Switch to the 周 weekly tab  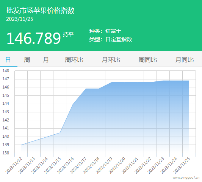point(27,60)
